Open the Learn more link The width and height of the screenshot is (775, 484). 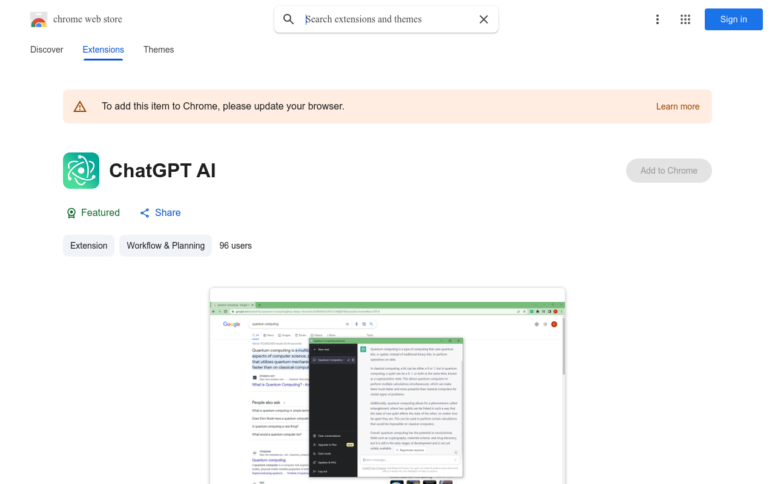click(678, 106)
